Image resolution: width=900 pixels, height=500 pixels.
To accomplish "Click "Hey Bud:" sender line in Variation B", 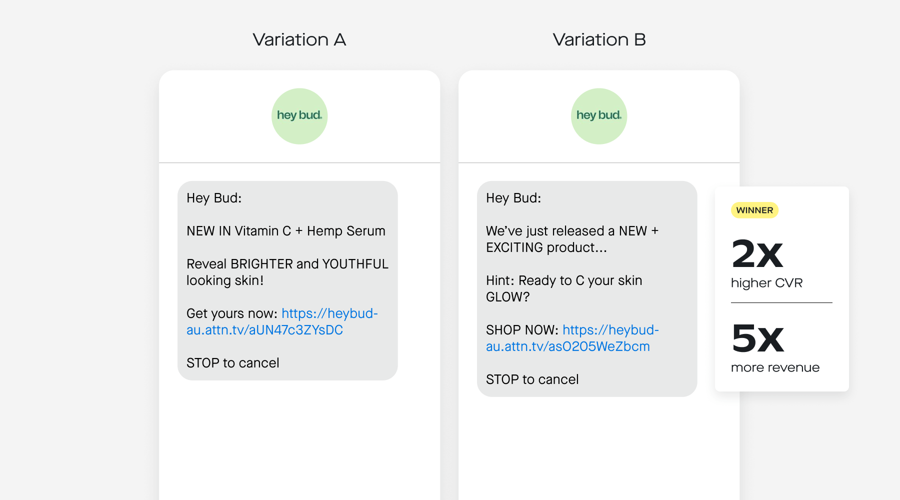I will pos(513,198).
